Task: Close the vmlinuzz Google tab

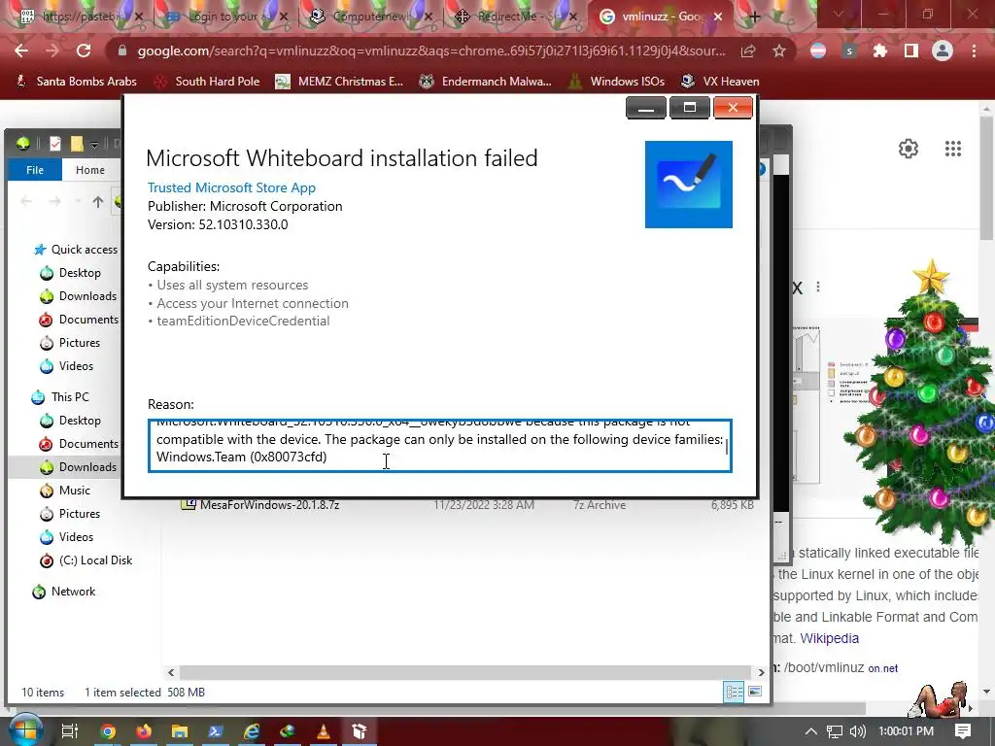Action: [718, 17]
